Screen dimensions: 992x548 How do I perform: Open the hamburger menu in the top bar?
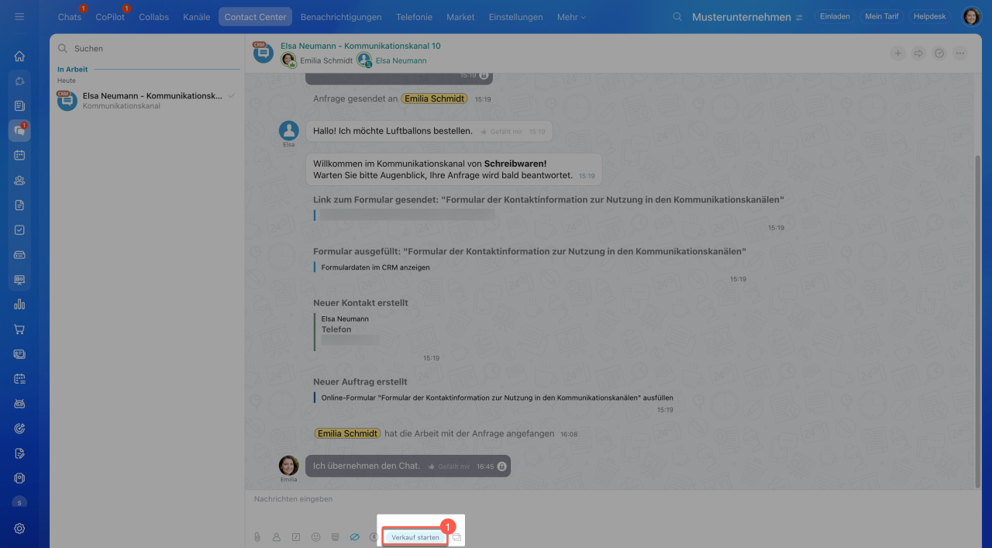pyautogui.click(x=19, y=16)
